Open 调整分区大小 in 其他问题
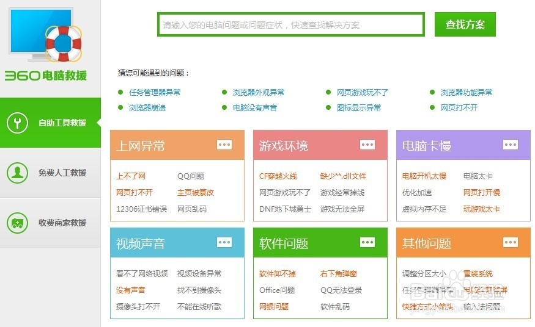535x327 pixels. coord(424,273)
